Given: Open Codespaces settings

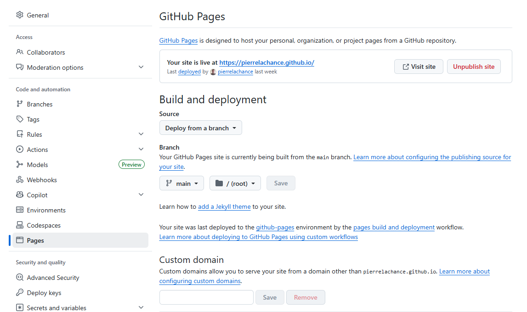Looking at the screenshot, I should tap(80, 225).
